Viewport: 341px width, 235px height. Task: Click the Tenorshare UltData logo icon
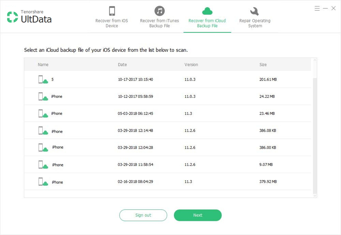(x=12, y=17)
